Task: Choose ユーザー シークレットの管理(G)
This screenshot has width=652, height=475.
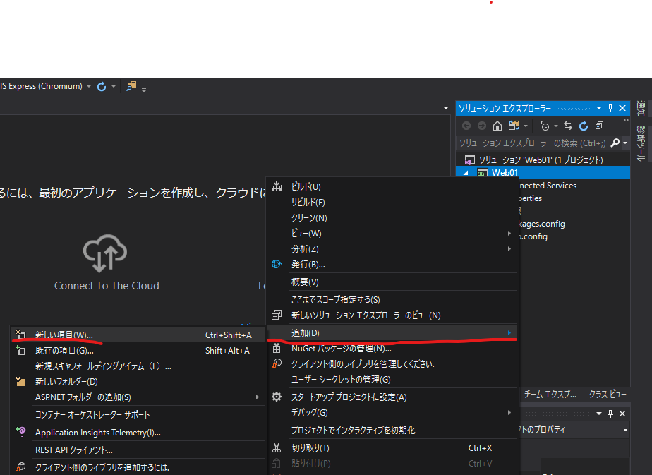Action: (x=392, y=379)
